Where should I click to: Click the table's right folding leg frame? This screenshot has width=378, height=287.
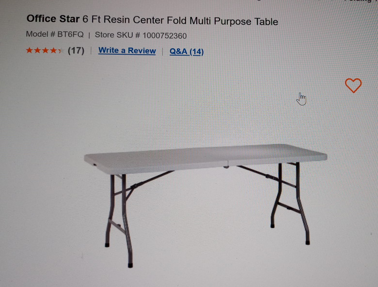click(x=289, y=202)
